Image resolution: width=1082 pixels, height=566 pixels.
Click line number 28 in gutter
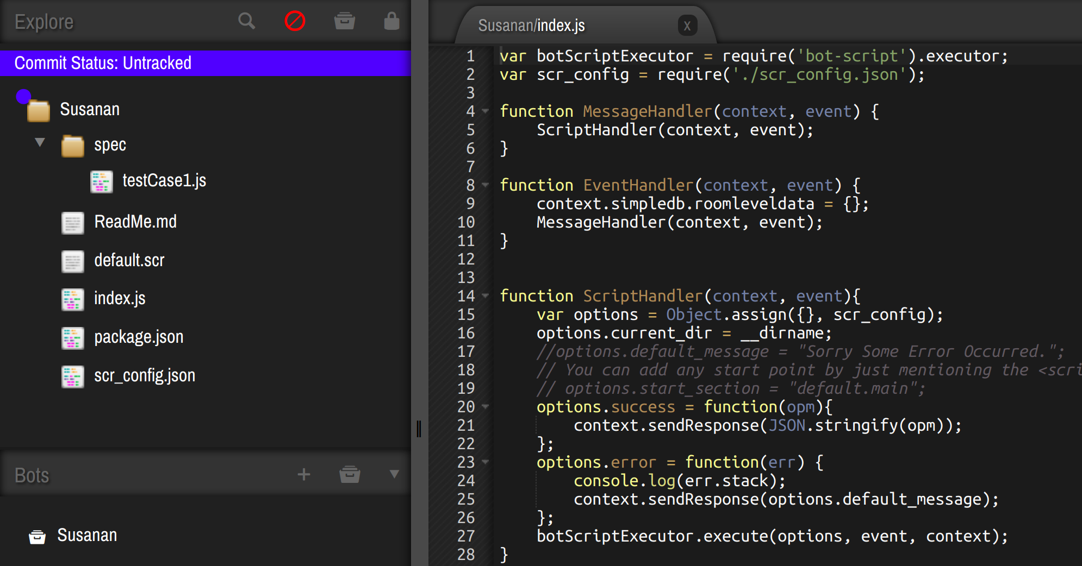point(466,555)
